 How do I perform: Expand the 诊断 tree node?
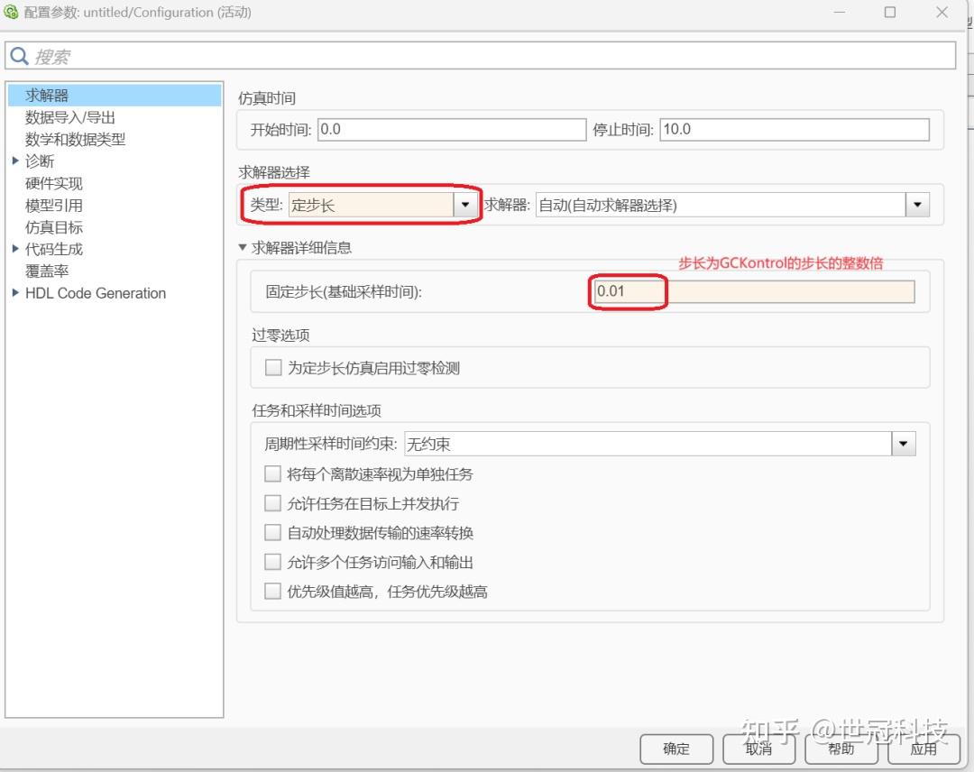coord(14,161)
